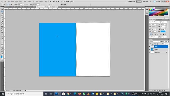Switch to the Design workspace
170x96 pixels.
[x=139, y=2]
